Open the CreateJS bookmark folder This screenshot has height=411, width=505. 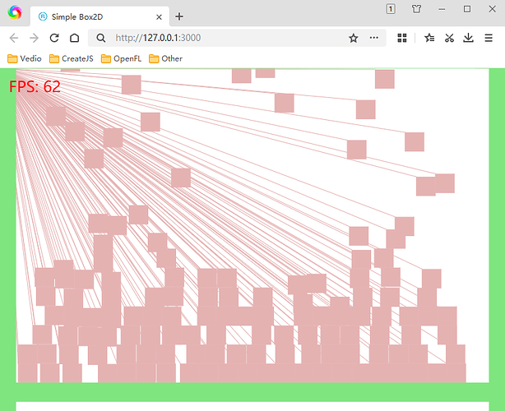point(72,58)
